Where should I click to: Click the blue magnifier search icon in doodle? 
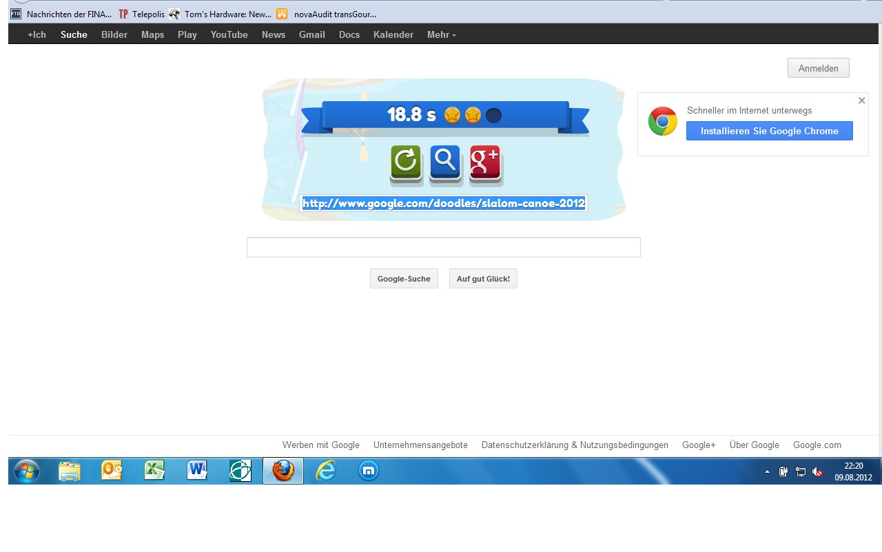coord(445,162)
